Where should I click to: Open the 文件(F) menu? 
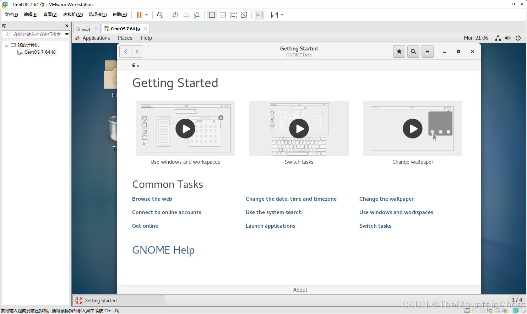(x=11, y=15)
